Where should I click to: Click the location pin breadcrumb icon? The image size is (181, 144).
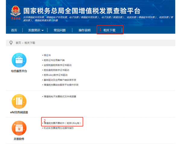click(11, 43)
